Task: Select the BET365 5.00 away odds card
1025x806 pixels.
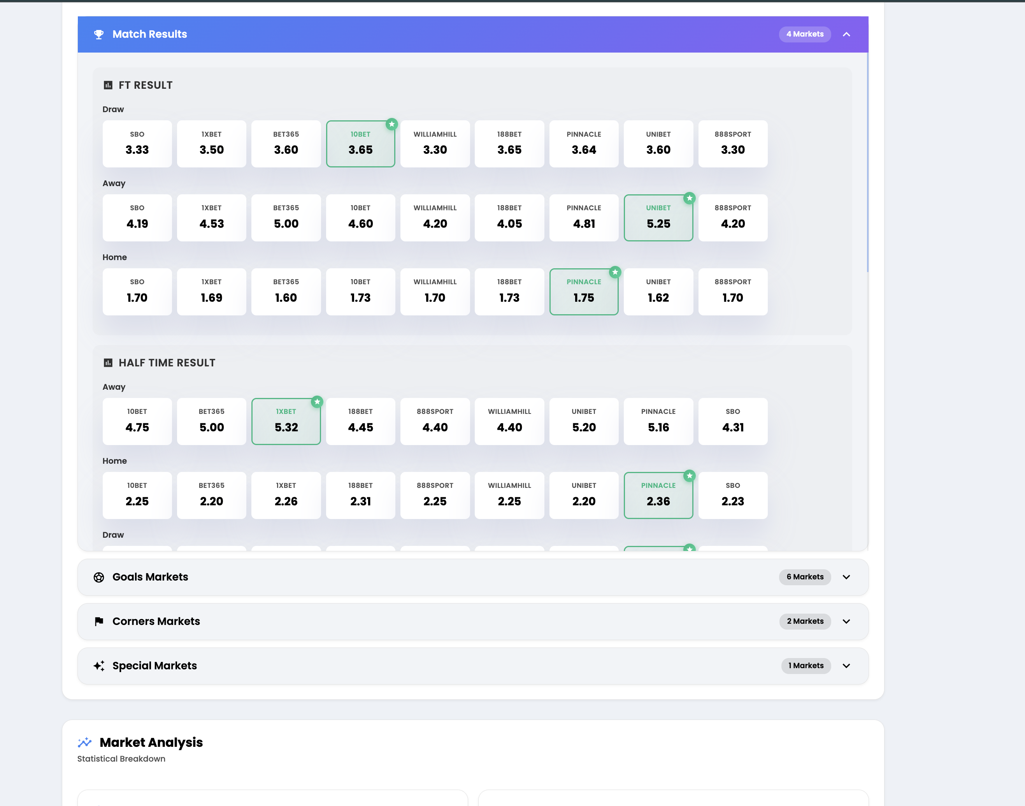Action: [286, 218]
